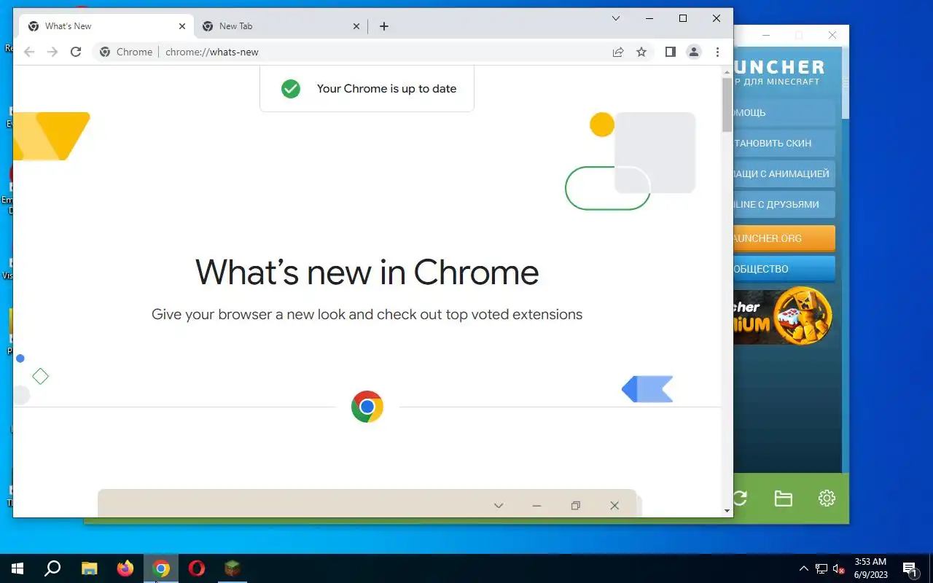Click muted volume tray icon

[838, 568]
